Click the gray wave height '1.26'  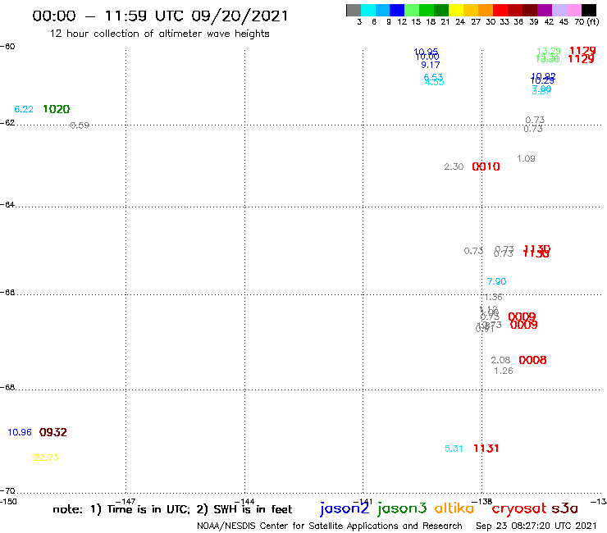(504, 371)
